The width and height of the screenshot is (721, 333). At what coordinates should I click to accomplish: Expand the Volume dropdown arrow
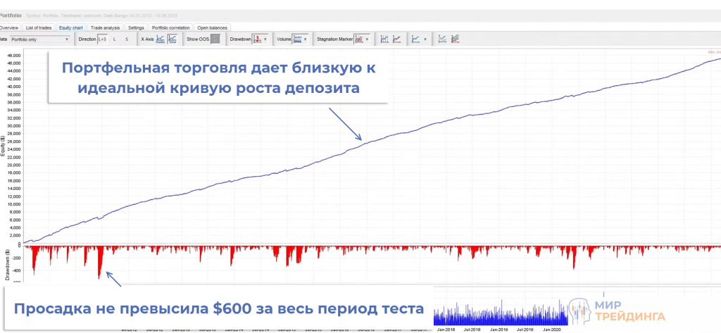tap(307, 39)
